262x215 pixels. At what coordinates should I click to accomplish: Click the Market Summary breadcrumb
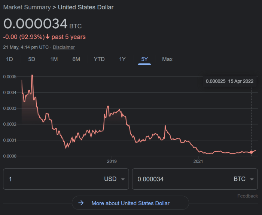point(27,7)
